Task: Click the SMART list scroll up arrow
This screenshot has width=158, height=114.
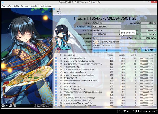Action: click(x=155, y=55)
